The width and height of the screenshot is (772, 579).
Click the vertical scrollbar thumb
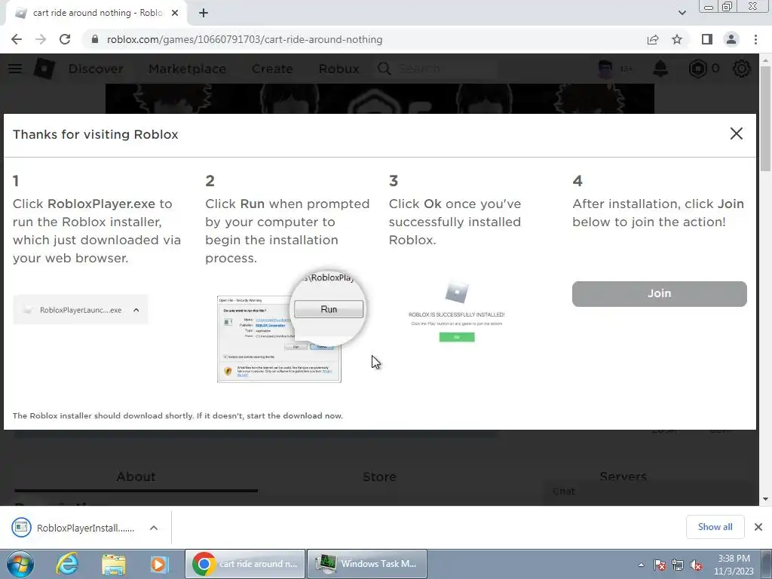click(765, 118)
